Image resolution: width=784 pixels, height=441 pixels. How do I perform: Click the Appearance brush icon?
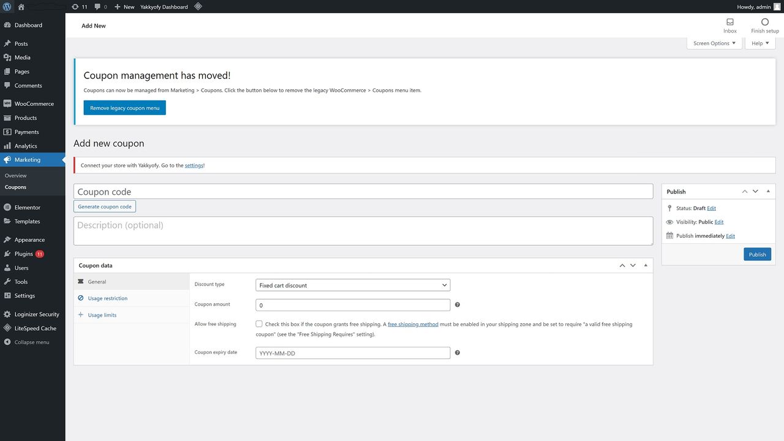(7, 239)
